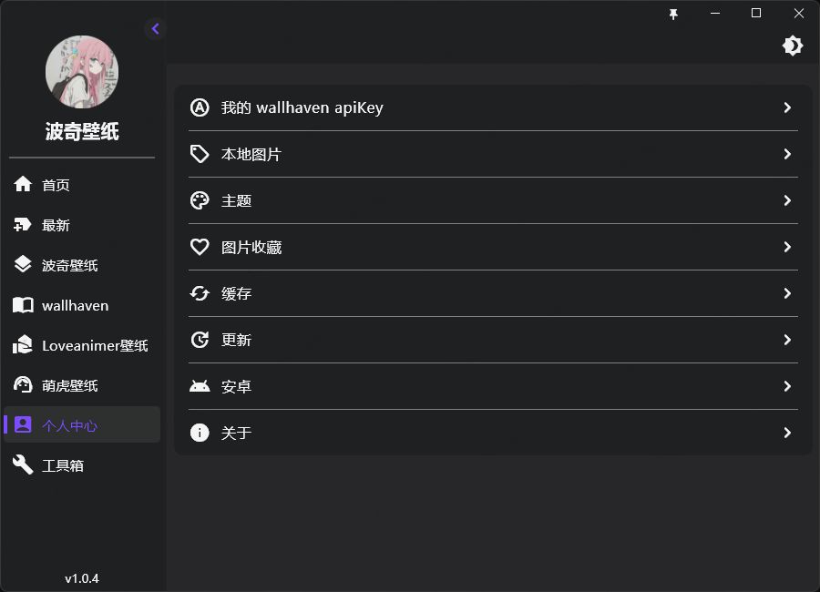Screen dimensions: 820x592
Task: Click the anime avatar profile picture
Action: (x=82, y=72)
